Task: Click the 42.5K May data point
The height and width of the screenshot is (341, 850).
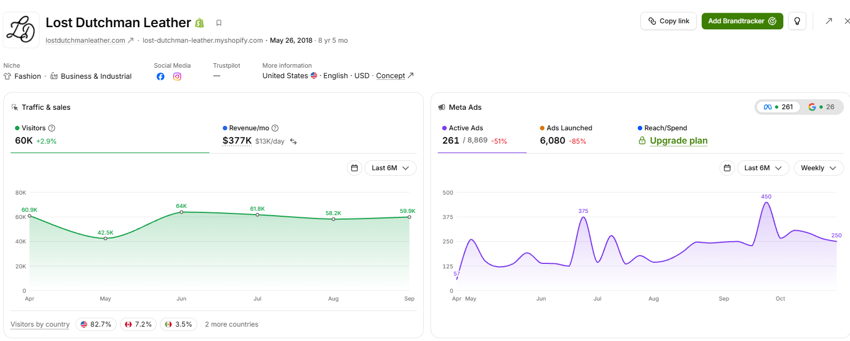Action: click(x=106, y=238)
